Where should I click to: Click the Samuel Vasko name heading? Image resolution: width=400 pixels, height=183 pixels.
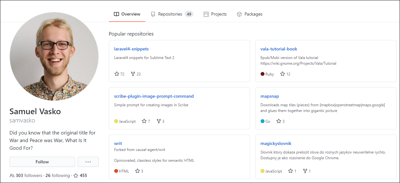click(x=35, y=111)
